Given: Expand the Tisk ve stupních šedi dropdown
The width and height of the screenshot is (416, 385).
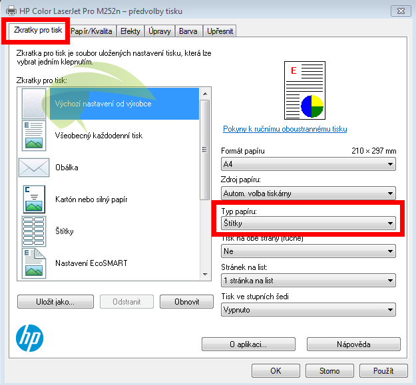Looking at the screenshot, I should tap(308, 309).
